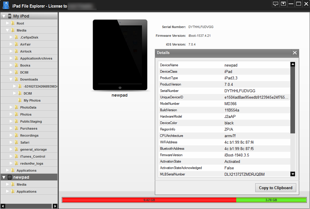Image resolution: width=310 pixels, height=209 pixels.
Task: Click the Details vertical scrollbar thumb
Action: [293, 100]
